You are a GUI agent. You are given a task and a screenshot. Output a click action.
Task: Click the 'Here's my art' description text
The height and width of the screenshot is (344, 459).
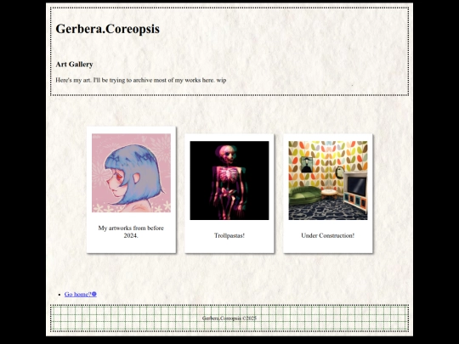pos(141,80)
